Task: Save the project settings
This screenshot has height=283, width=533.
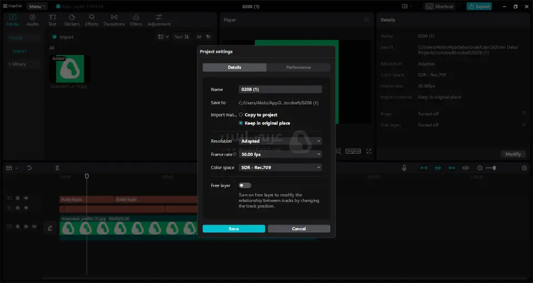Action: [234, 229]
